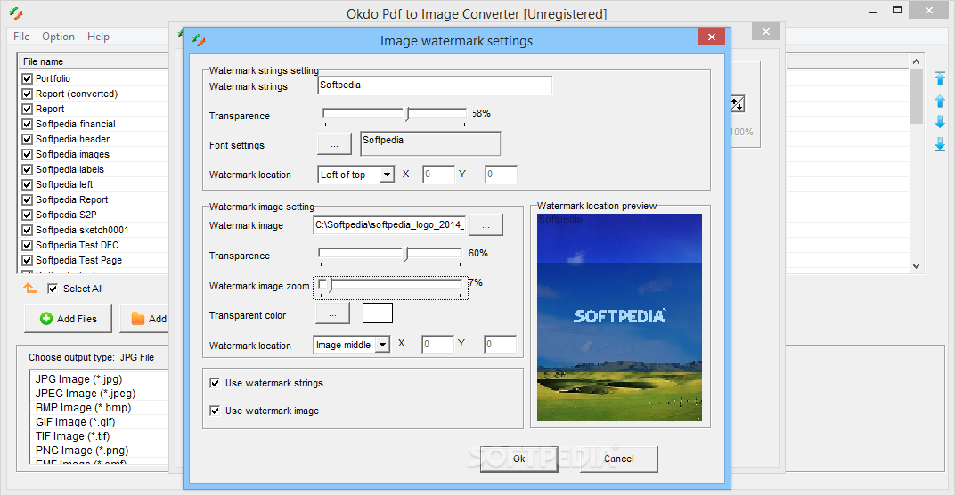Viewport: 955px width, 496px height.
Task: Select PNG Image (*.png) output type
Action: [x=82, y=451]
